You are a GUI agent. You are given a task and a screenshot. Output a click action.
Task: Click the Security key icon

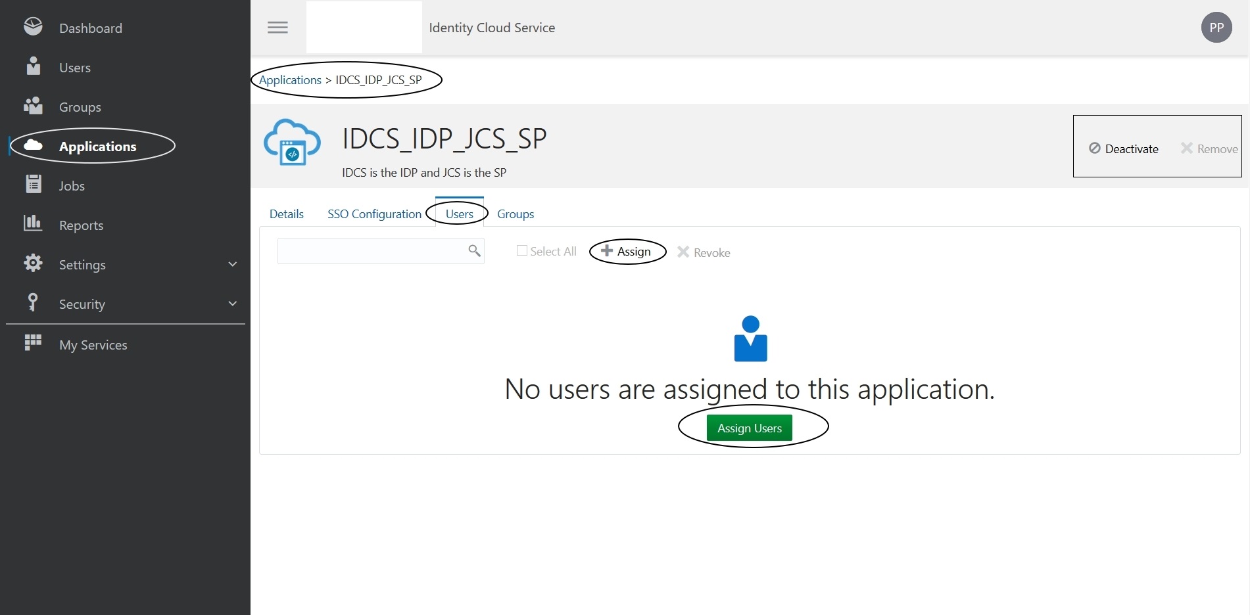coord(32,302)
